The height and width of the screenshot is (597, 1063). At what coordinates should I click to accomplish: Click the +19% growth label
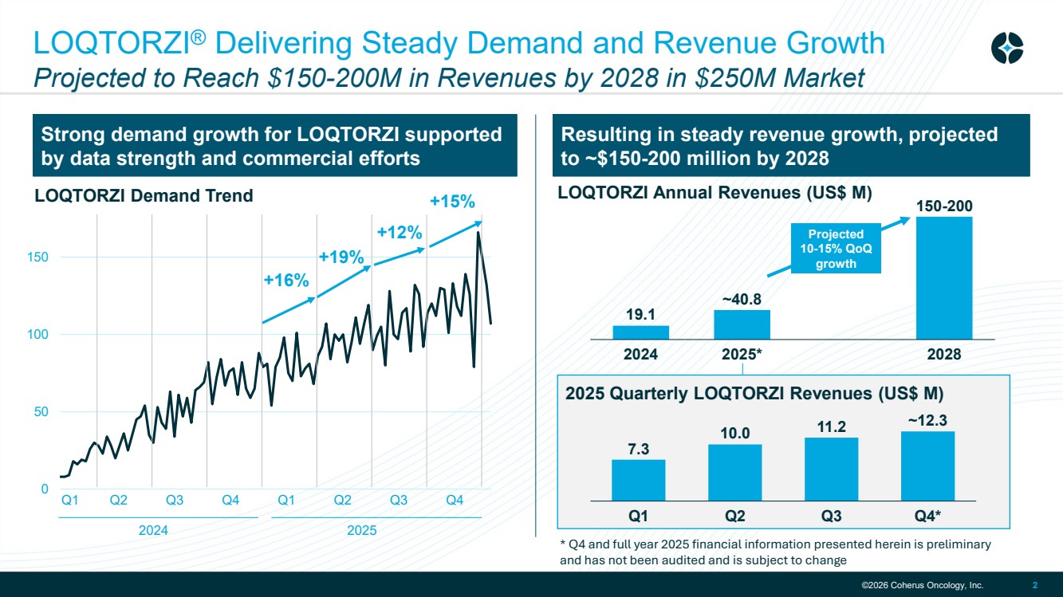341,257
